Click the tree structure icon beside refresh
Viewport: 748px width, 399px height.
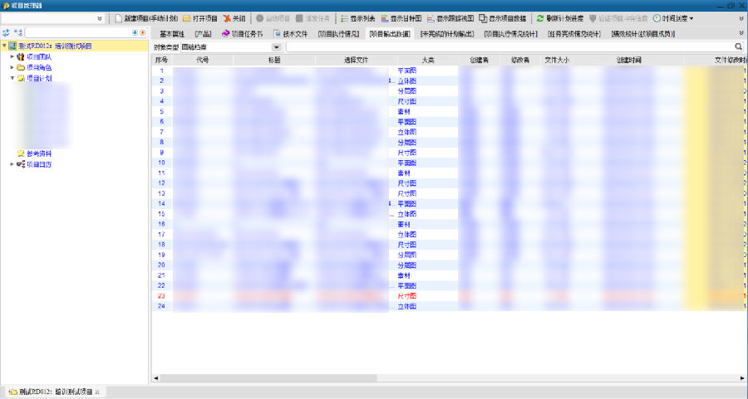[x=18, y=33]
